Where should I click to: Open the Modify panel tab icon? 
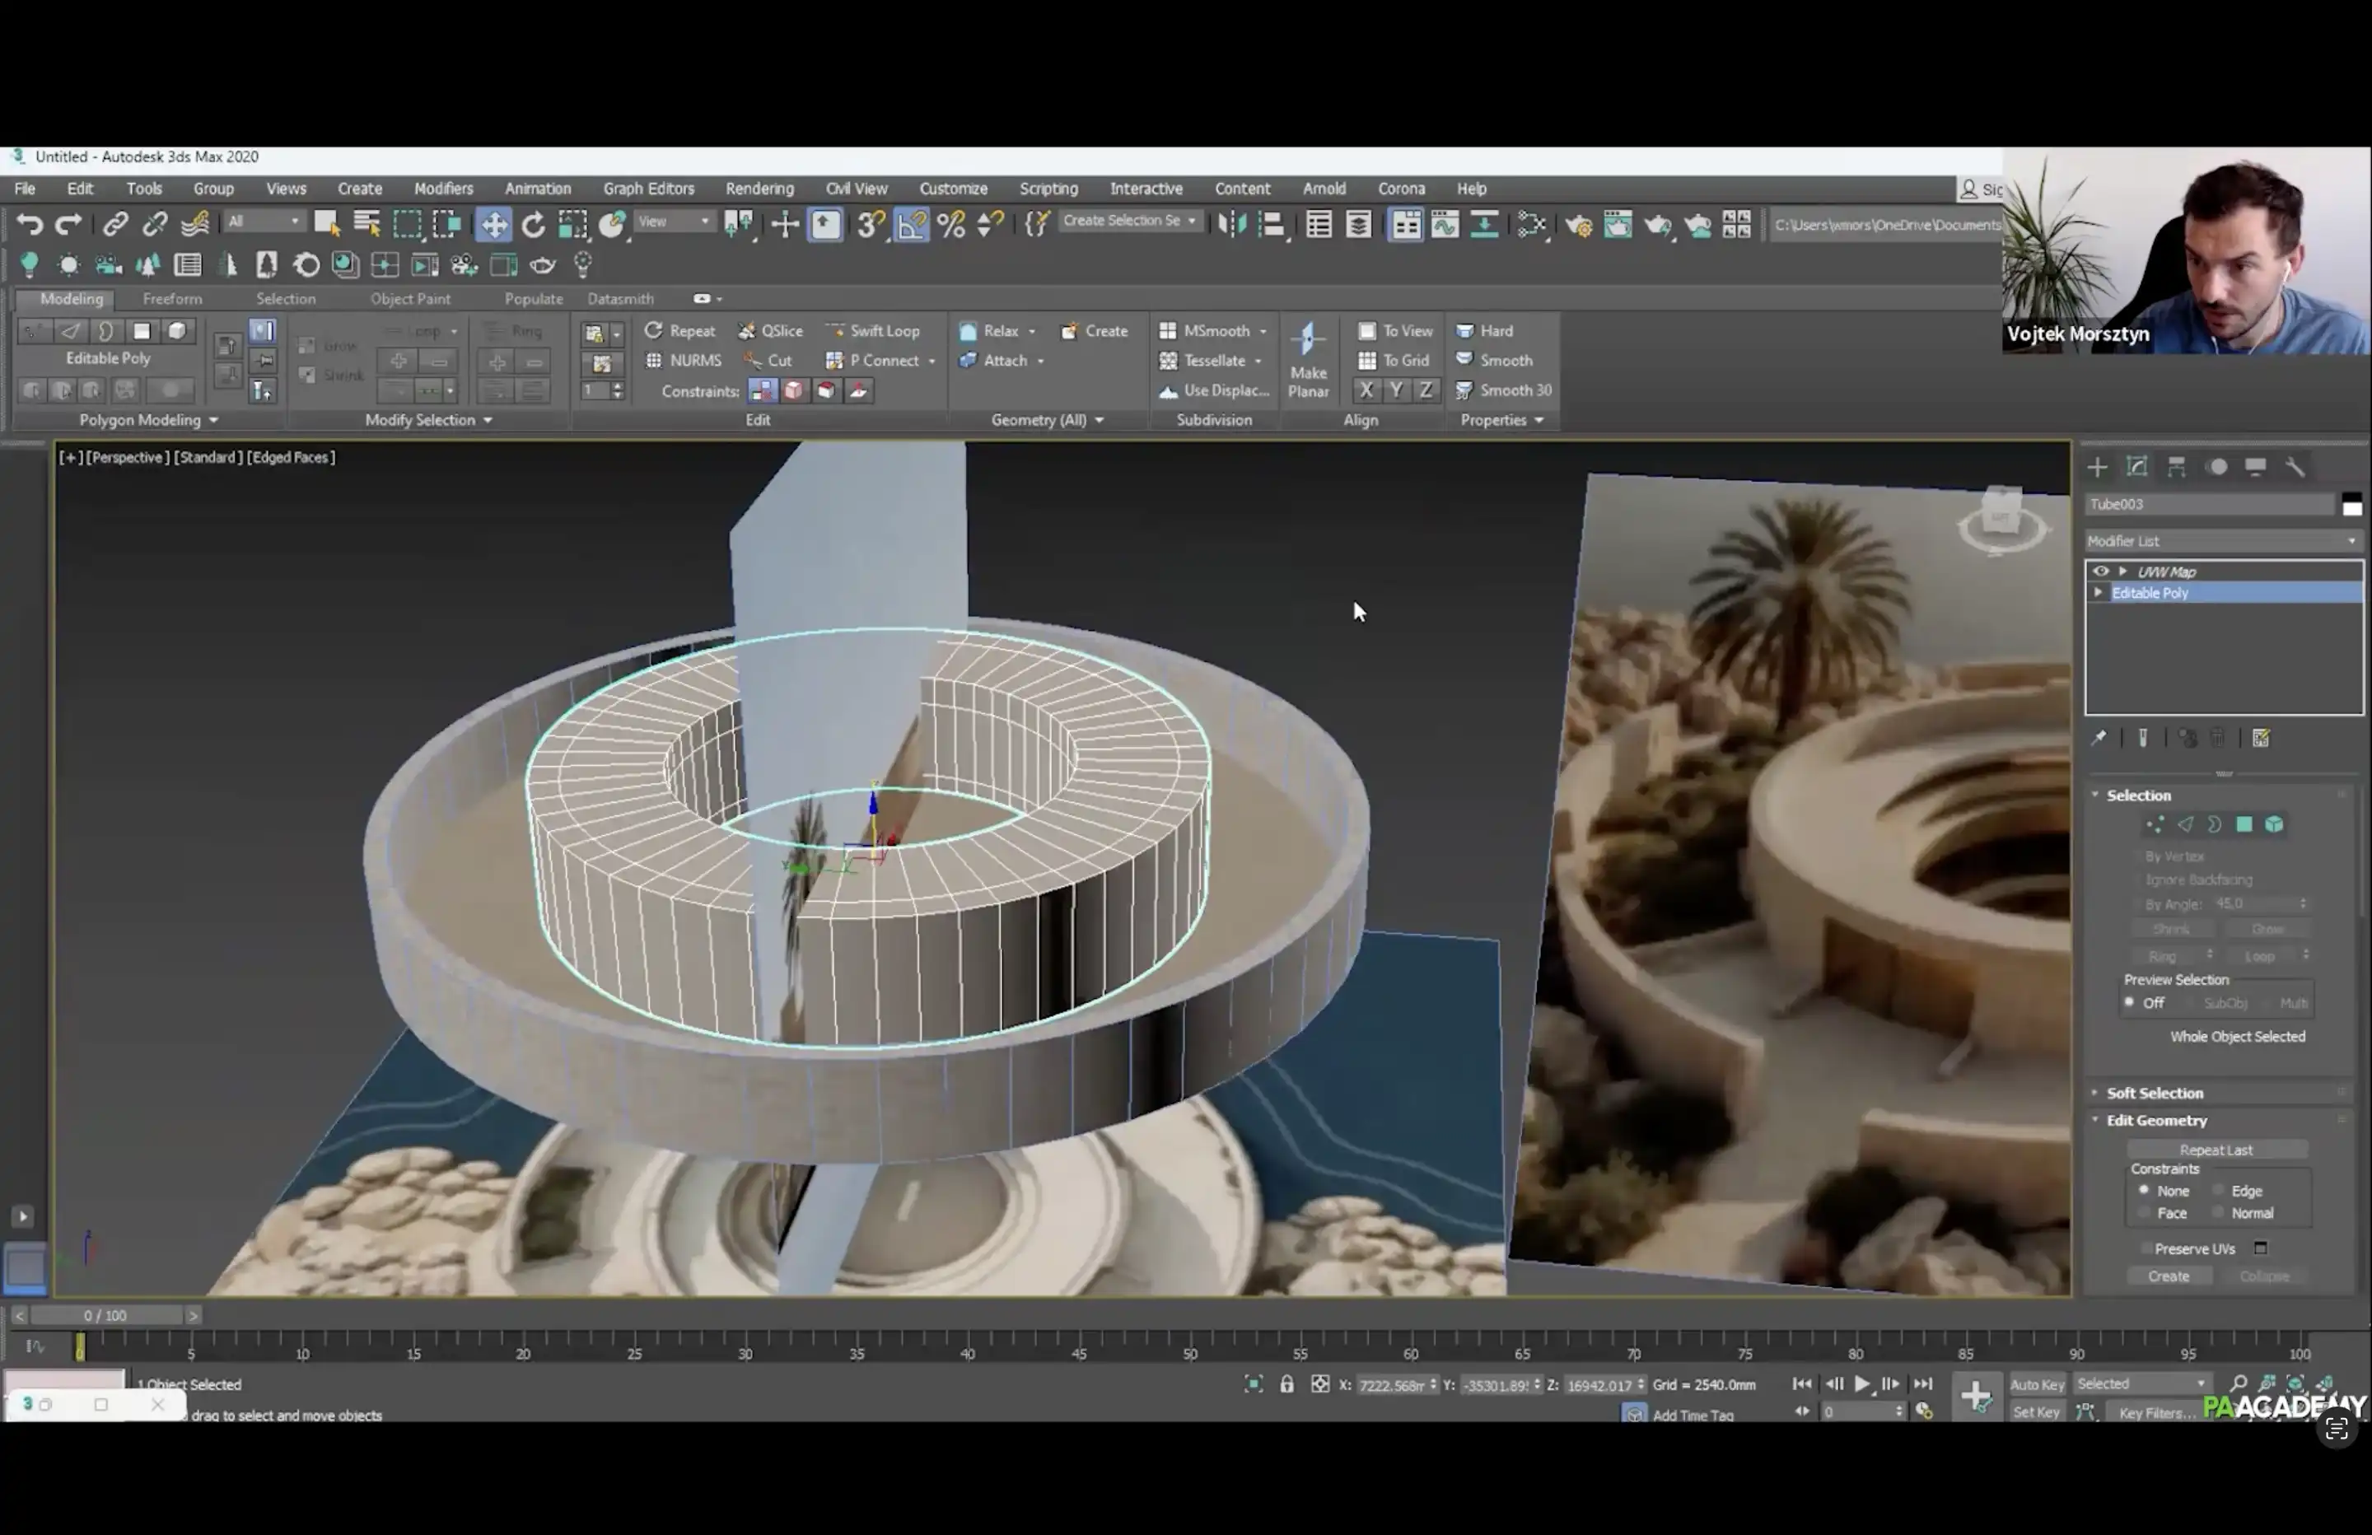2136,466
